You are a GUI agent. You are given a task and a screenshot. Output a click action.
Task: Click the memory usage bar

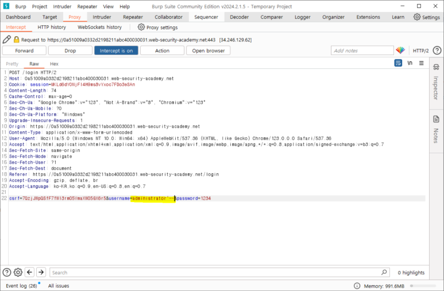tap(423, 286)
